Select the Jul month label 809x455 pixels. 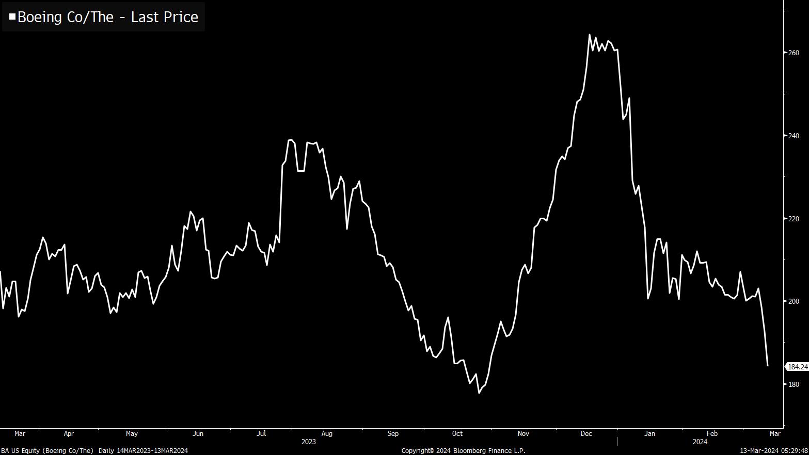[261, 434]
